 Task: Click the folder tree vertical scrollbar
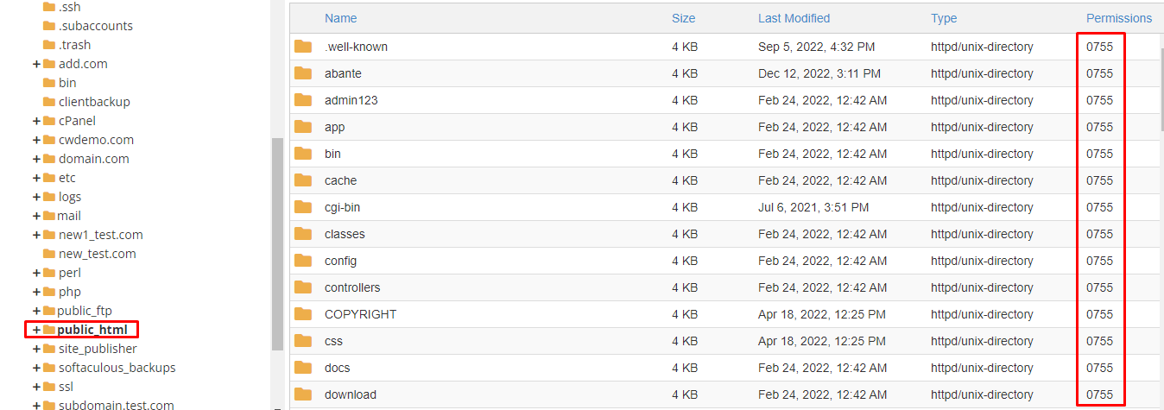pos(277,243)
